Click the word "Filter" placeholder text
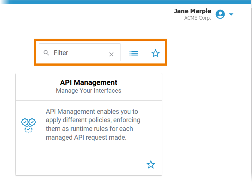Viewport: 252px width, 182px height. point(61,53)
